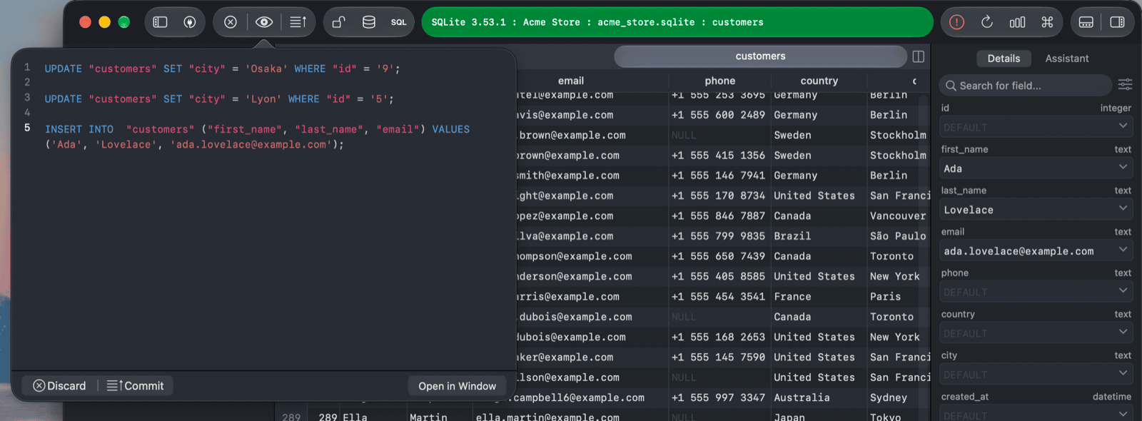Select phone cell +1 555 415 1356
1142x421 pixels.
tap(718, 156)
